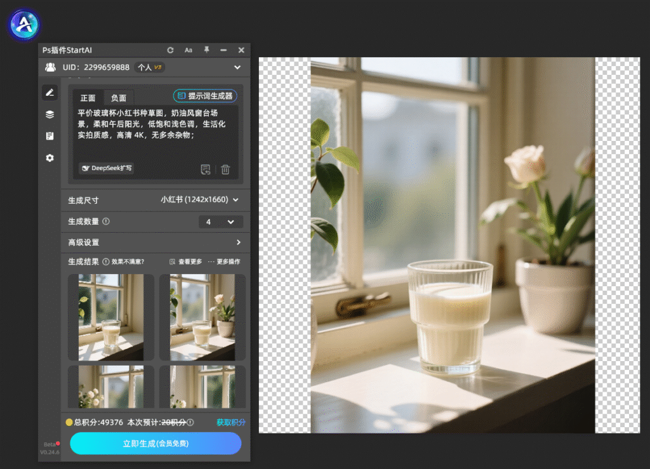The image size is (650, 469).
Task: Switch to the 负面 prompt tab
Action: [x=119, y=98]
